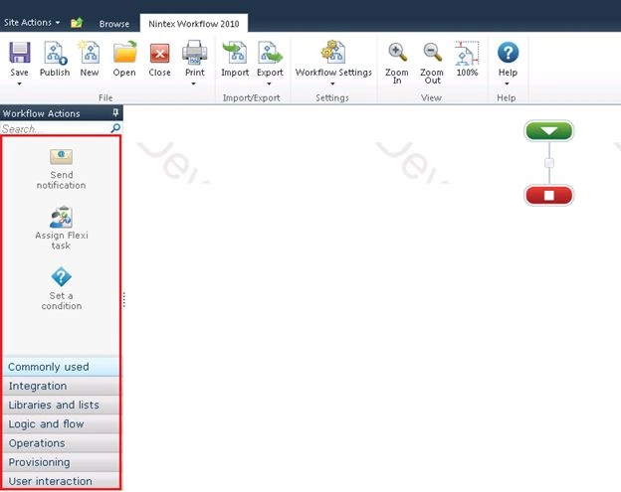Expand the Libraries and lists category
Screen dimensions: 621x492
pos(61,405)
